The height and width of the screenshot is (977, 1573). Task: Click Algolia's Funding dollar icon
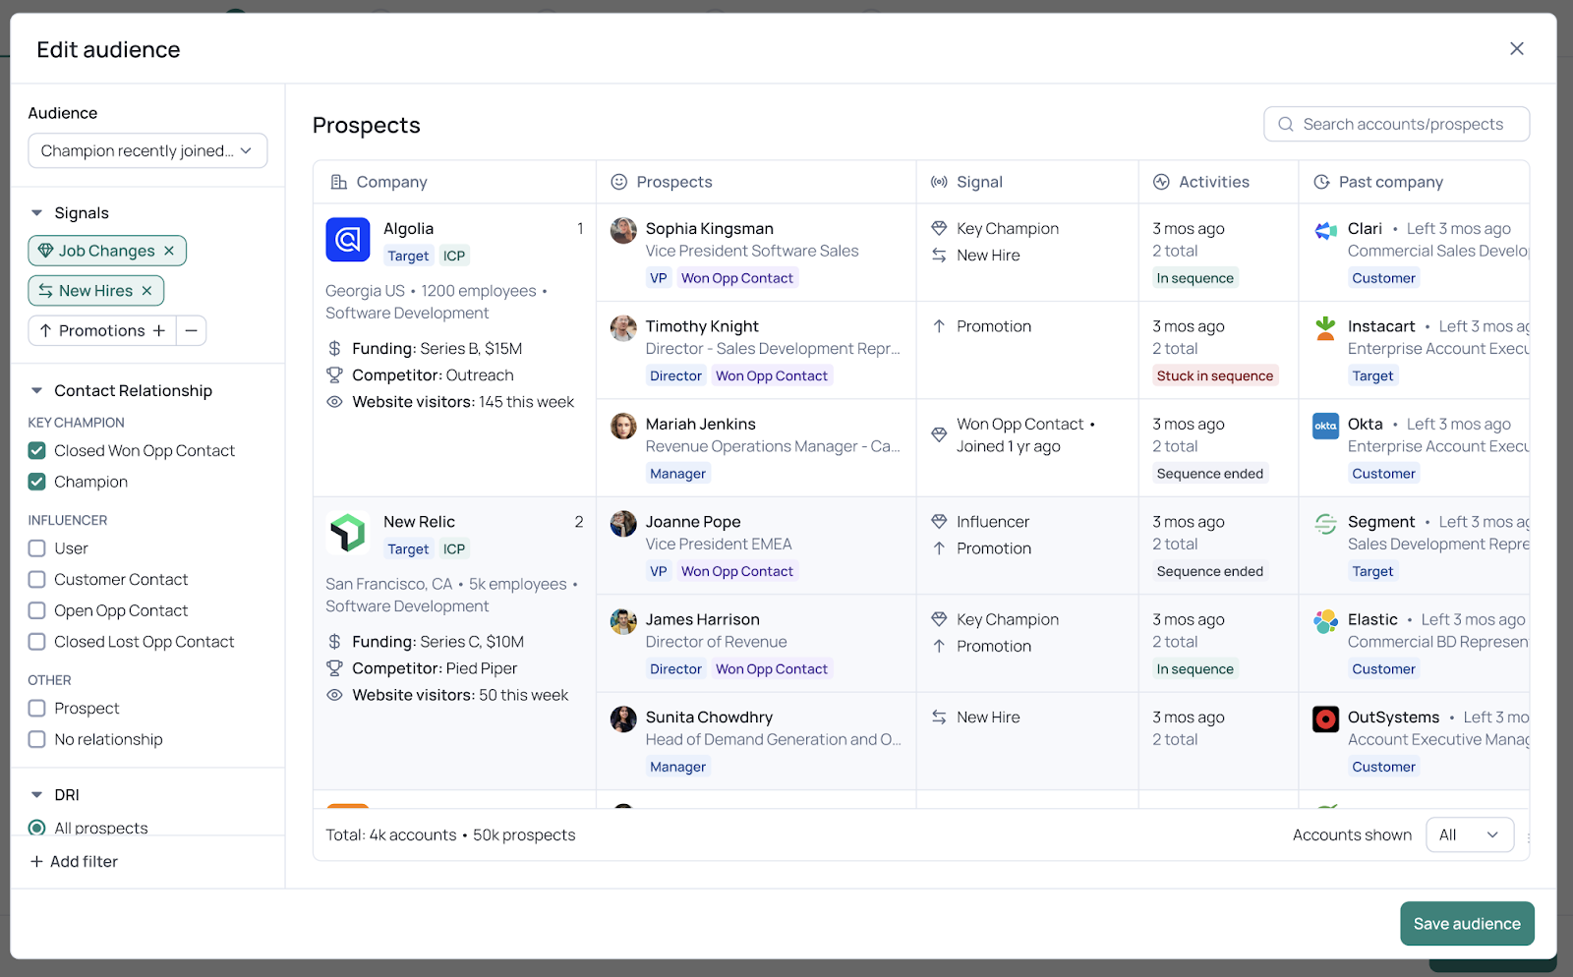click(334, 349)
